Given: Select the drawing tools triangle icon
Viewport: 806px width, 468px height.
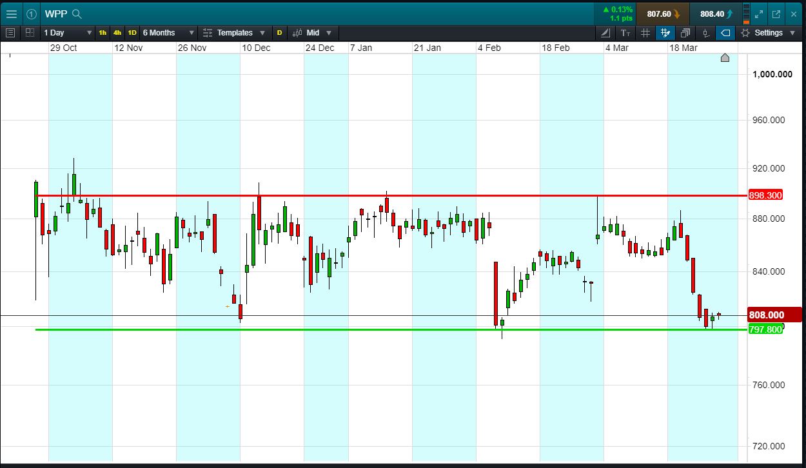Looking at the screenshot, I should click(x=605, y=32).
